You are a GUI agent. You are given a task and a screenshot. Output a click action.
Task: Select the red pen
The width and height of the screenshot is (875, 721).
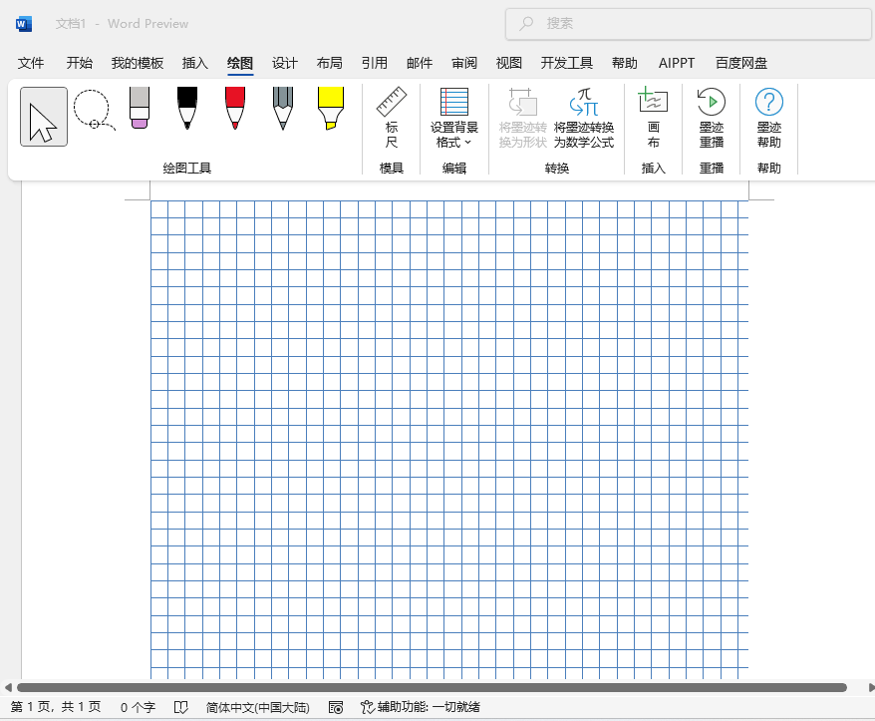(235, 108)
